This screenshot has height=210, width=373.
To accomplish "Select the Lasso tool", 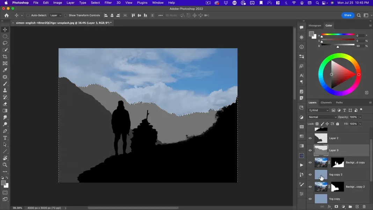I will click(x=5, y=43).
